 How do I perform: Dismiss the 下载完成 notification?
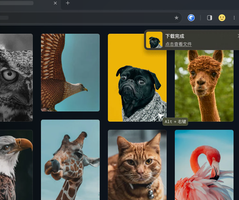point(238,36)
